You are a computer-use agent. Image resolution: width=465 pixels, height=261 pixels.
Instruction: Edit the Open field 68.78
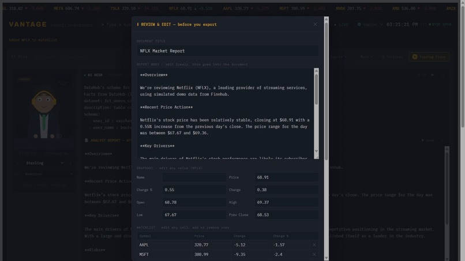pyautogui.click(x=194, y=202)
